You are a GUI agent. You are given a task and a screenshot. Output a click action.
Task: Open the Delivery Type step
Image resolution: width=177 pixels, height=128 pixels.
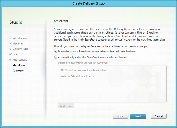coord(20,49)
